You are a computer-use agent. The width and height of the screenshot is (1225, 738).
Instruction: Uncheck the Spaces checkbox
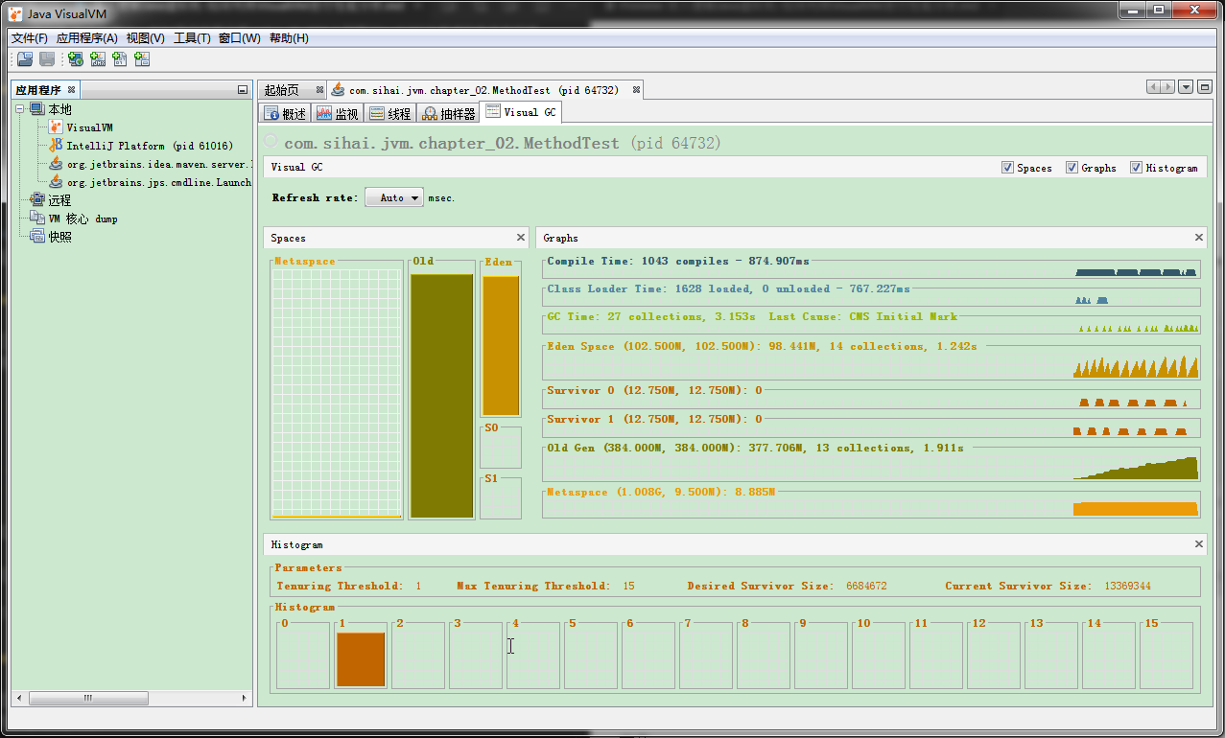click(1007, 168)
